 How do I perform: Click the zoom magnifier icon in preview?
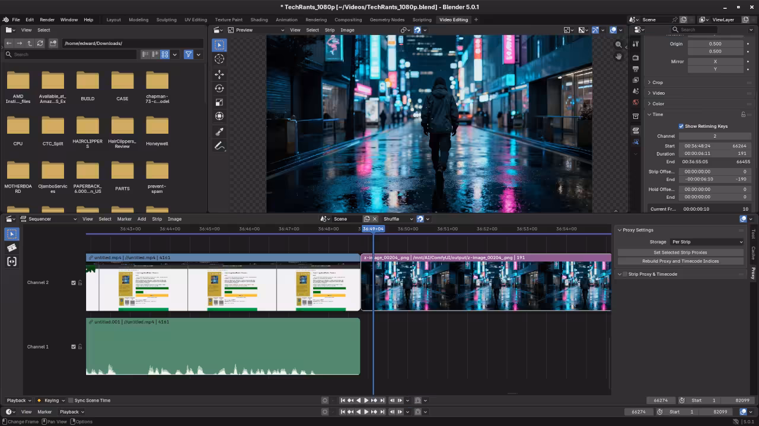[618, 44]
